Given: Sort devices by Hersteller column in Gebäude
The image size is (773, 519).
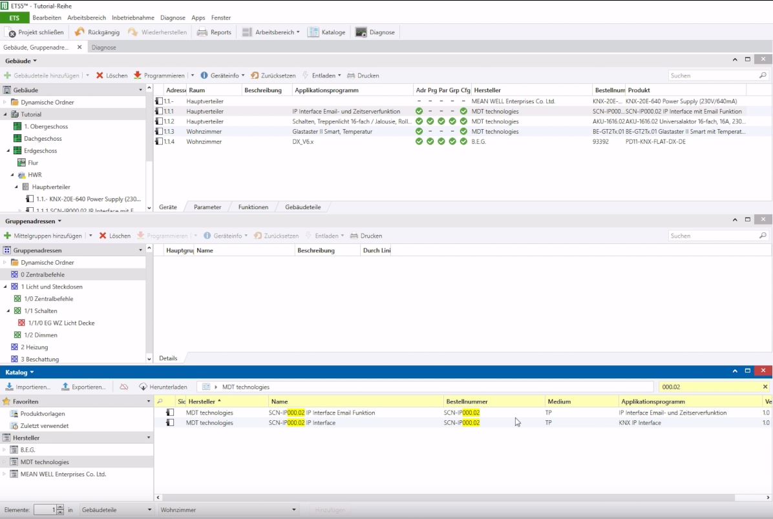Looking at the screenshot, I should click(531, 90).
